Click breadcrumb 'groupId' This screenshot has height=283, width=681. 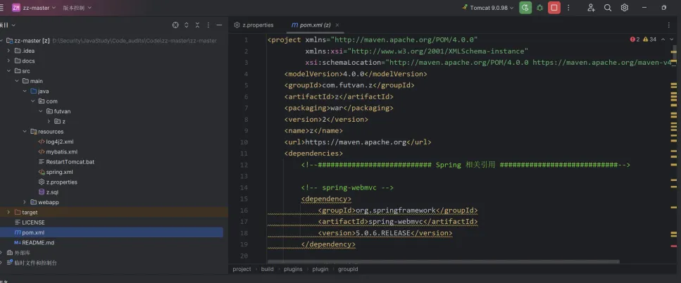click(348, 269)
